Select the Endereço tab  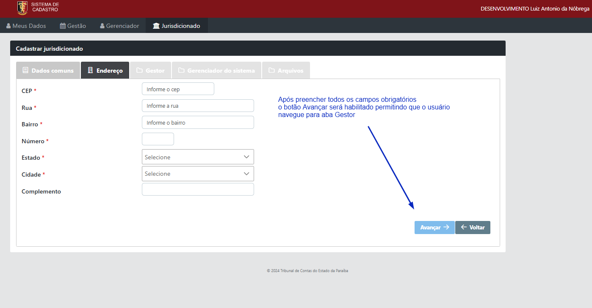coord(105,71)
